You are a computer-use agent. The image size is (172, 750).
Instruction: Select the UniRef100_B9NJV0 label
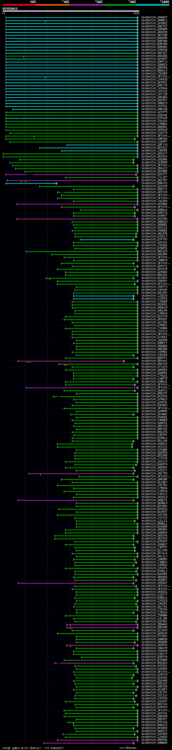click(x=154, y=183)
